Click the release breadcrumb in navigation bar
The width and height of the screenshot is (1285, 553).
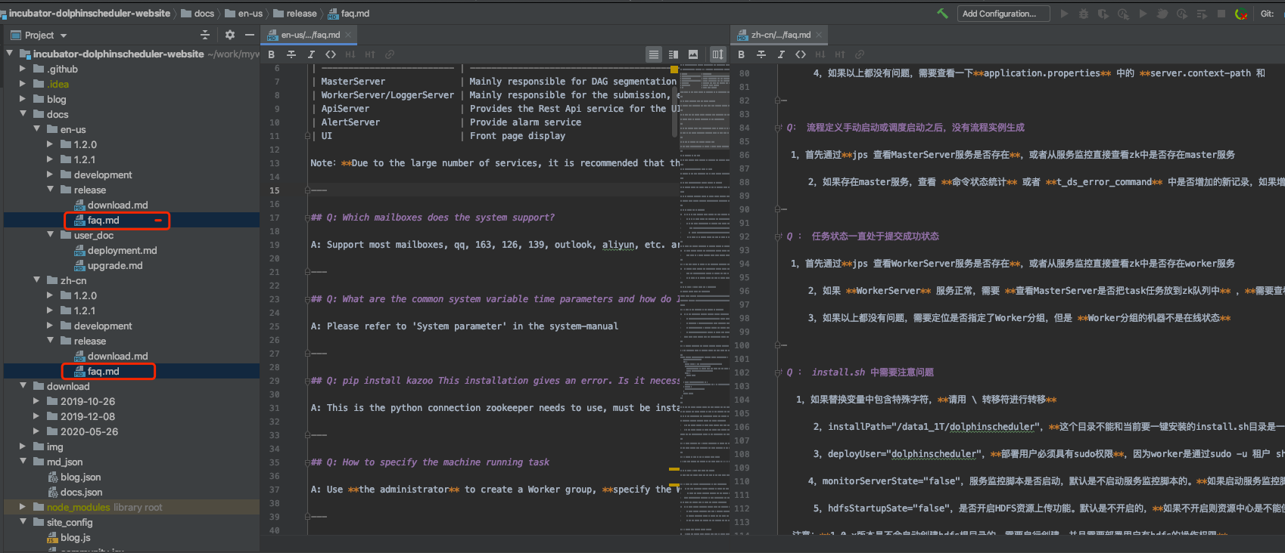(294, 14)
